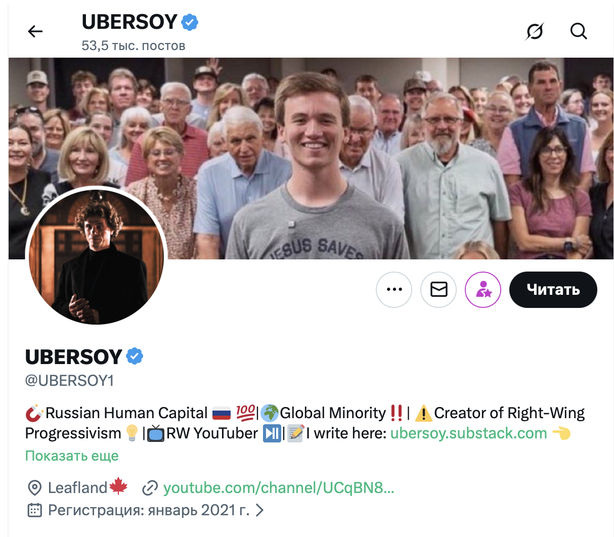614x537 pixels.
Task: Open the three-dot more options button
Action: point(394,290)
